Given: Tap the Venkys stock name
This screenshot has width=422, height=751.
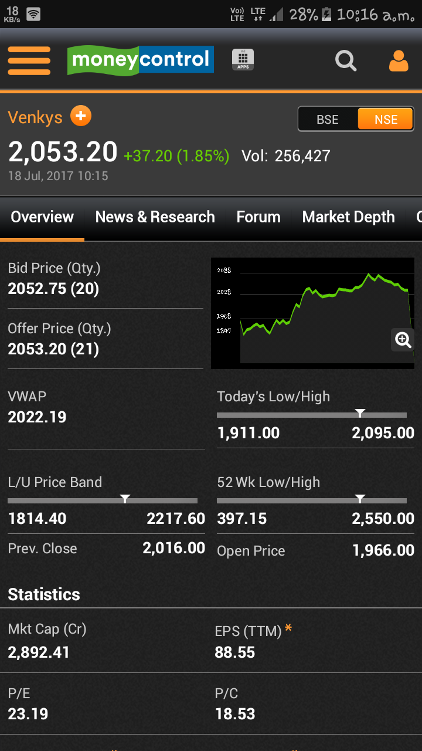Looking at the screenshot, I should click(35, 117).
